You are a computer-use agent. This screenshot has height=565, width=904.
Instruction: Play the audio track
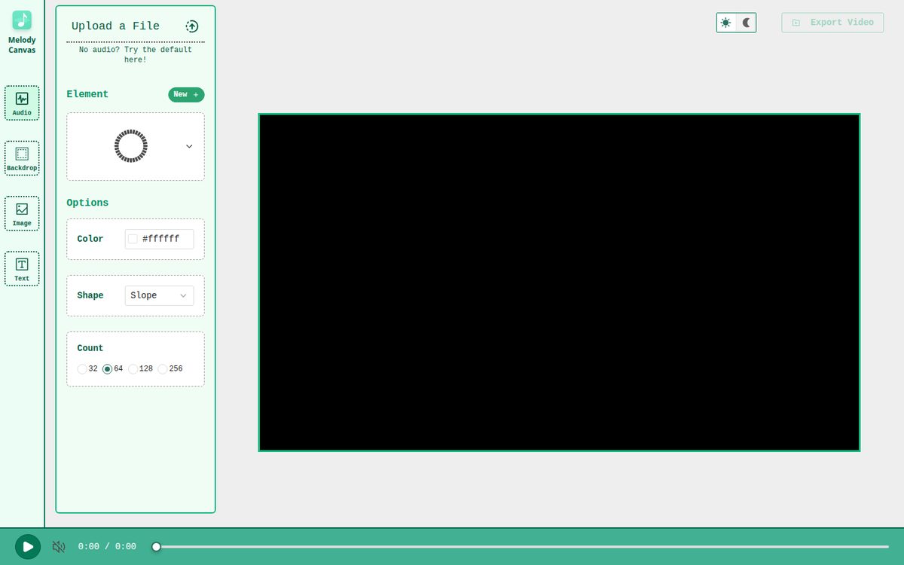[28, 547]
